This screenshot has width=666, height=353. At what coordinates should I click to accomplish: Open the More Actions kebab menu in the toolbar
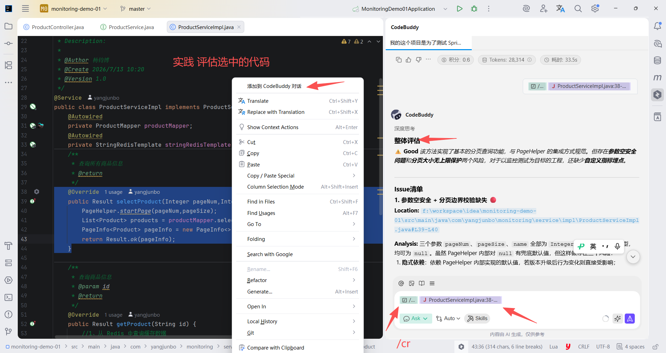click(x=489, y=9)
